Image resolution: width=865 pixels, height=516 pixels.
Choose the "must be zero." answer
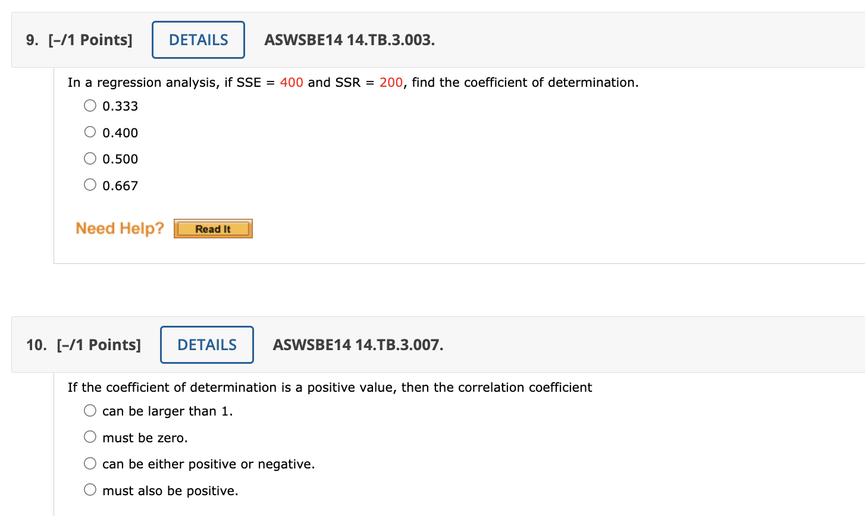pos(90,436)
